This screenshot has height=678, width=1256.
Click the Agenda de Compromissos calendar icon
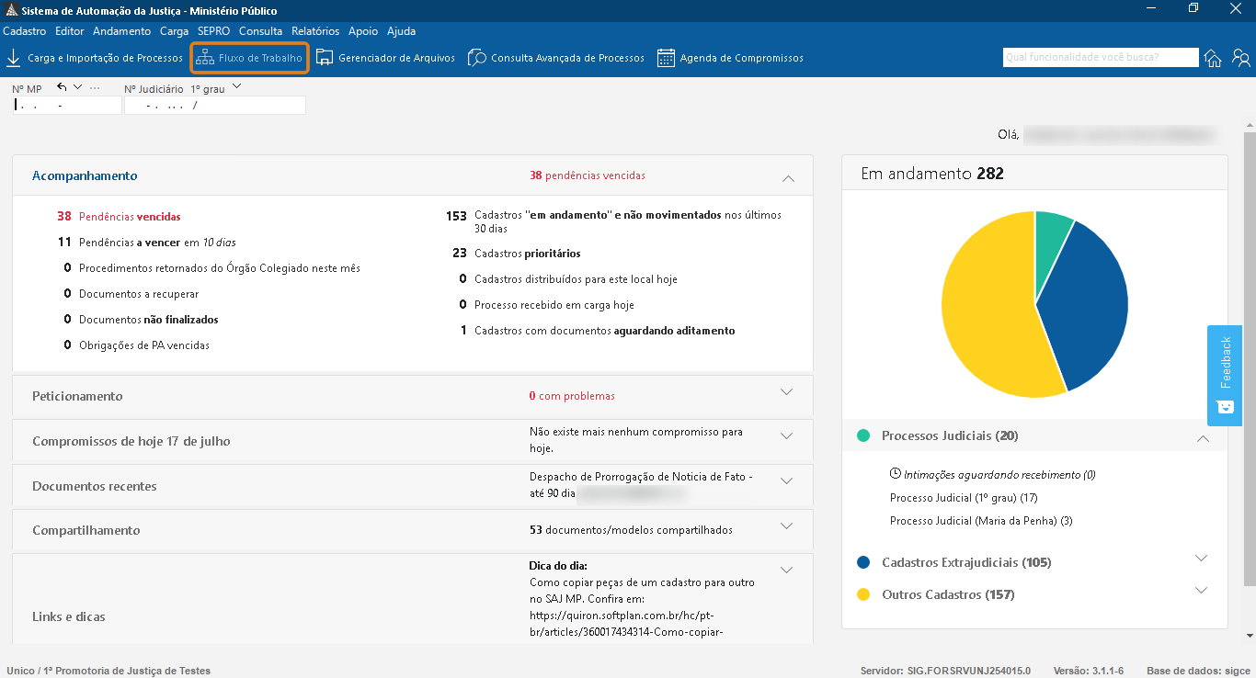pos(667,58)
